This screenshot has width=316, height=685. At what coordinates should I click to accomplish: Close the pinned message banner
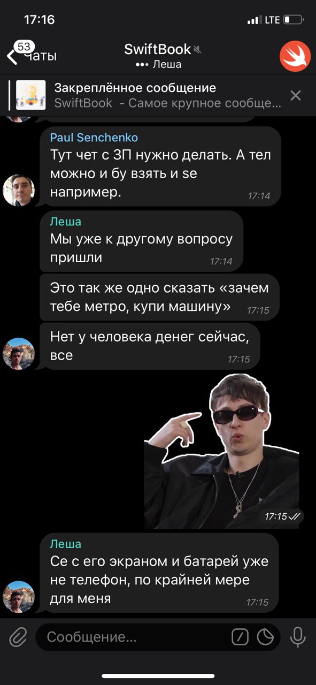pyautogui.click(x=295, y=95)
